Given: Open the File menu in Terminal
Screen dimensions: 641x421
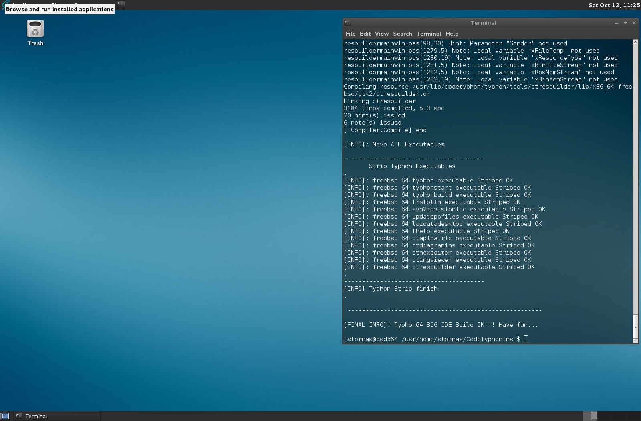Looking at the screenshot, I should coord(351,34).
